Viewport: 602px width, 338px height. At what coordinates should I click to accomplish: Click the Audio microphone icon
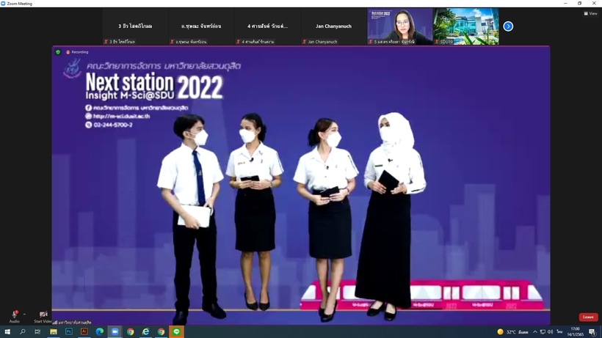coord(14,315)
